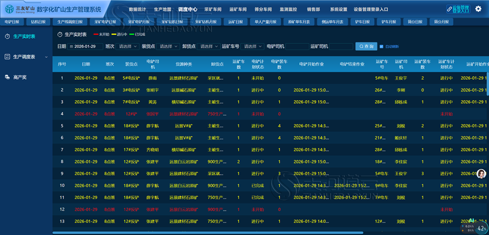This screenshot has height=235, width=489.
Task: Click the 5#电反铲 cell in row 1
Action: (131, 78)
